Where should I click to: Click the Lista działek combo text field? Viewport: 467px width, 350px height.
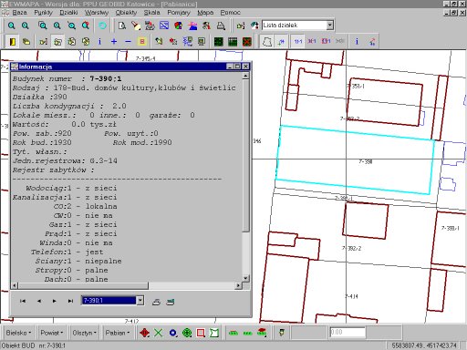[x=295, y=26]
